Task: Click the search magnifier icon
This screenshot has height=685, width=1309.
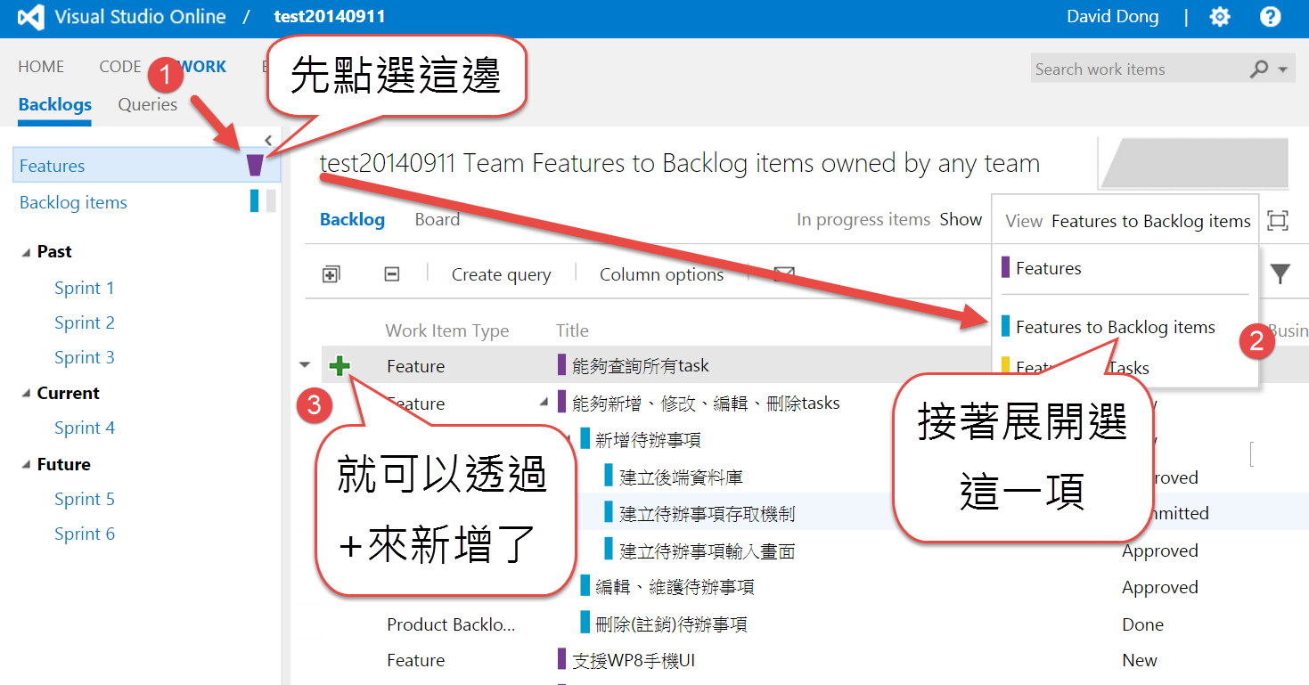Action: [x=1259, y=69]
